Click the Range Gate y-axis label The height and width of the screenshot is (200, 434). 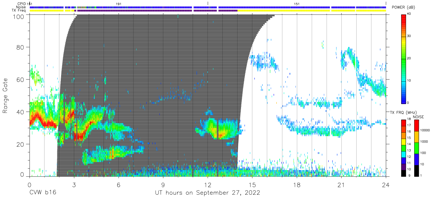(x=5, y=95)
